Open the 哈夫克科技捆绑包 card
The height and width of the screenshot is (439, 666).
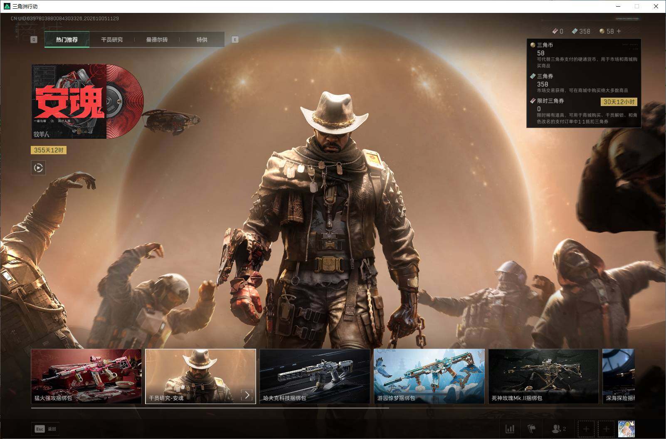tap(315, 376)
